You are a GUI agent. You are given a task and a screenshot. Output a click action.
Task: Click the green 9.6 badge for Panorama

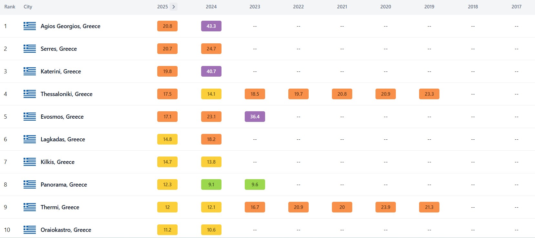click(255, 185)
